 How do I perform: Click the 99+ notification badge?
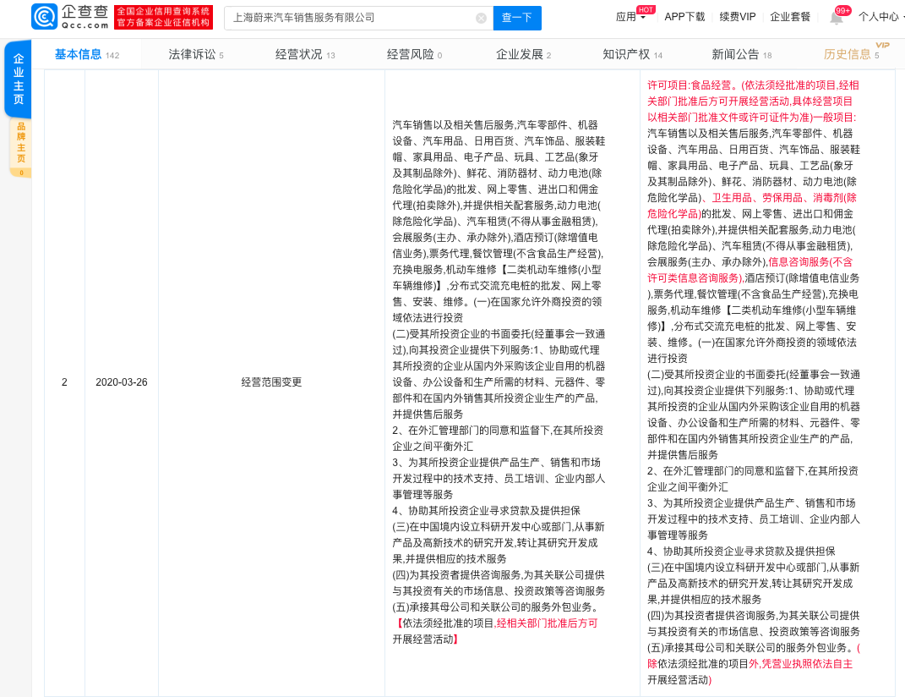(x=842, y=9)
